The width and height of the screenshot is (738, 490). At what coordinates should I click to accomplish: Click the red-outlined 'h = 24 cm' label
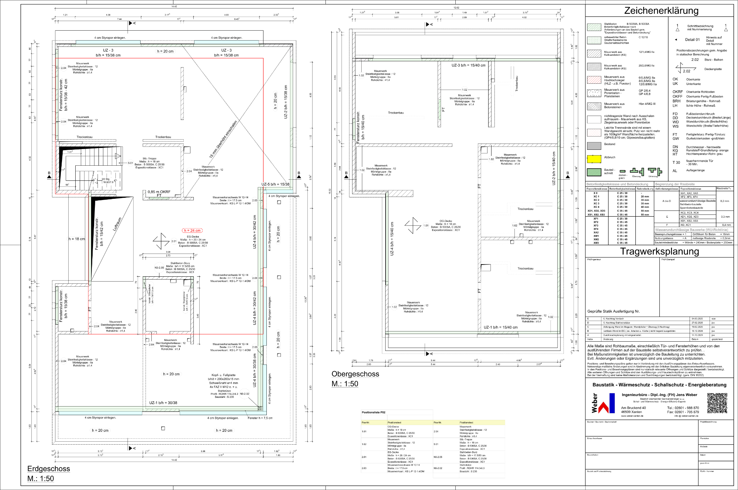[x=192, y=231]
